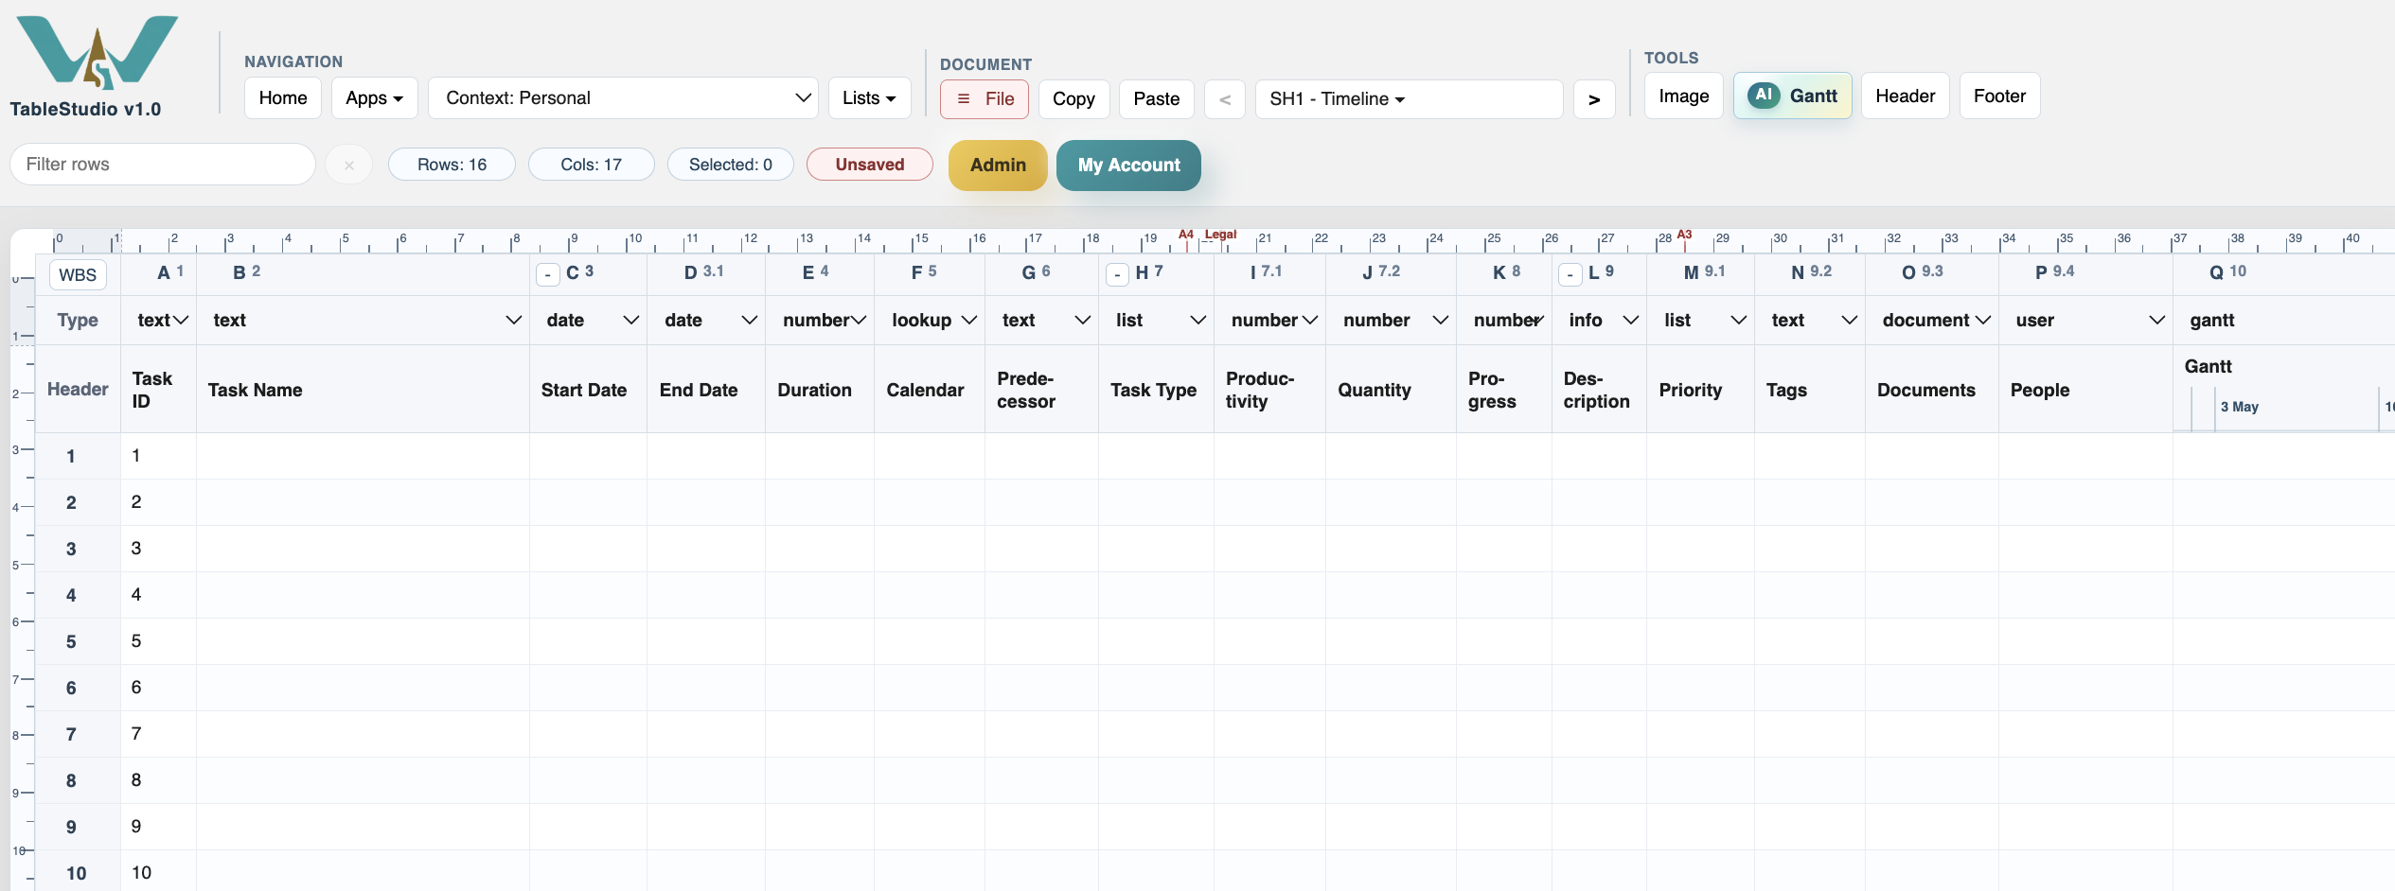Open the Apps dropdown menu
Viewport: 2395px width, 891px height.
375,98
